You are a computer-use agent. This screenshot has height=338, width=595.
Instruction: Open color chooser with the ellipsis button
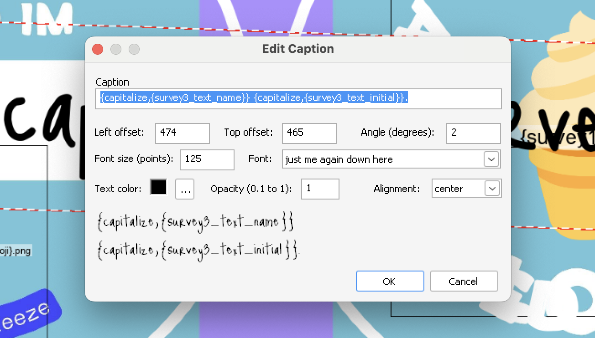185,189
